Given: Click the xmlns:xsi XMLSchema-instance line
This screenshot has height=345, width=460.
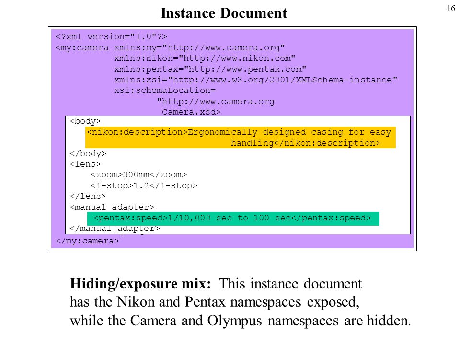Looking at the screenshot, I should point(255,80).
